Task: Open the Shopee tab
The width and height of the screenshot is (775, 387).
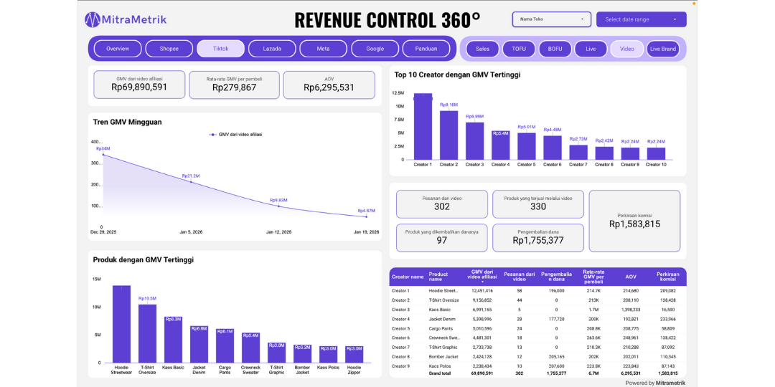Action: click(x=169, y=49)
